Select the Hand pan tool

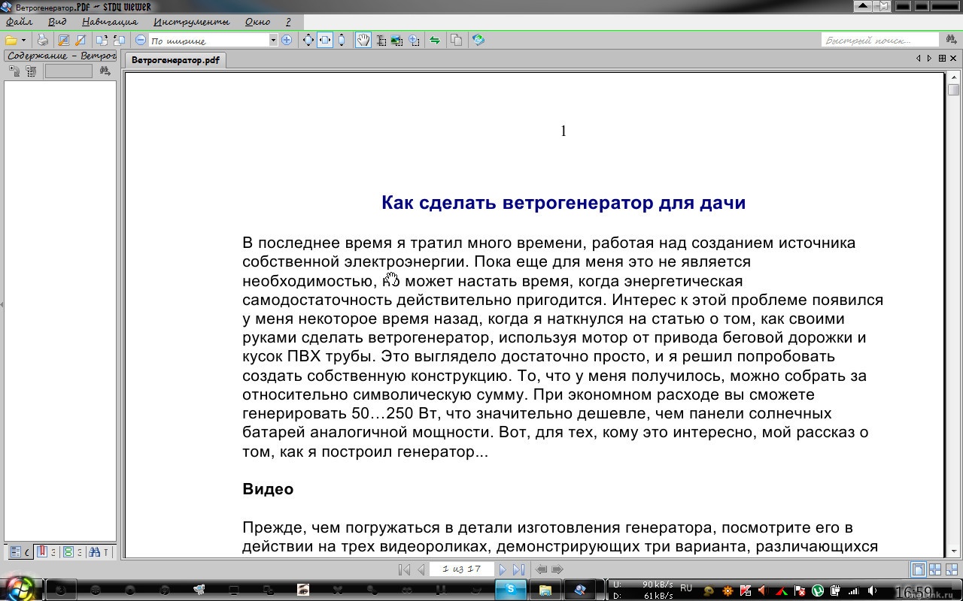[363, 41]
